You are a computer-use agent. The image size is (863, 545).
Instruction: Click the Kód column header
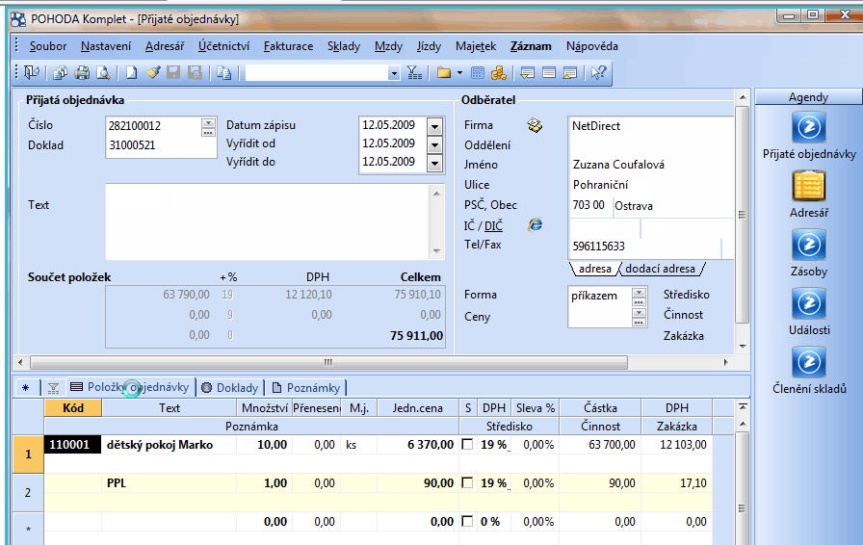pyautogui.click(x=73, y=408)
